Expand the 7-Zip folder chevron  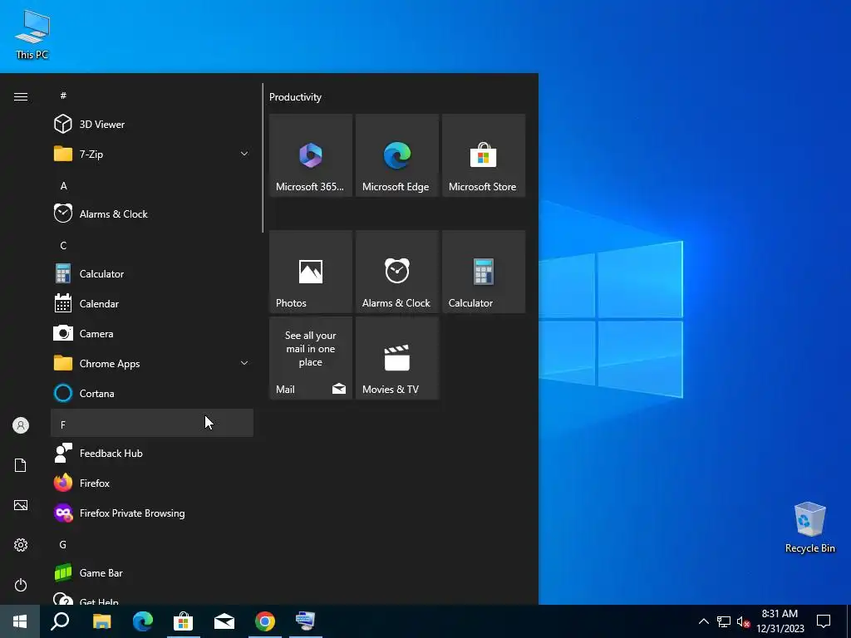pyautogui.click(x=244, y=154)
